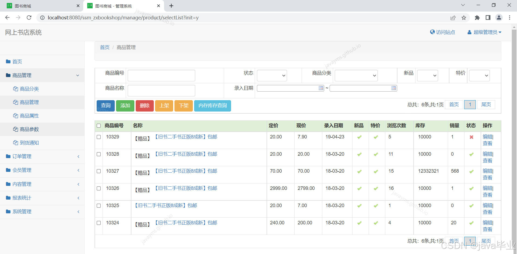Switch to the first 图书商城 browser tab

click(42, 6)
